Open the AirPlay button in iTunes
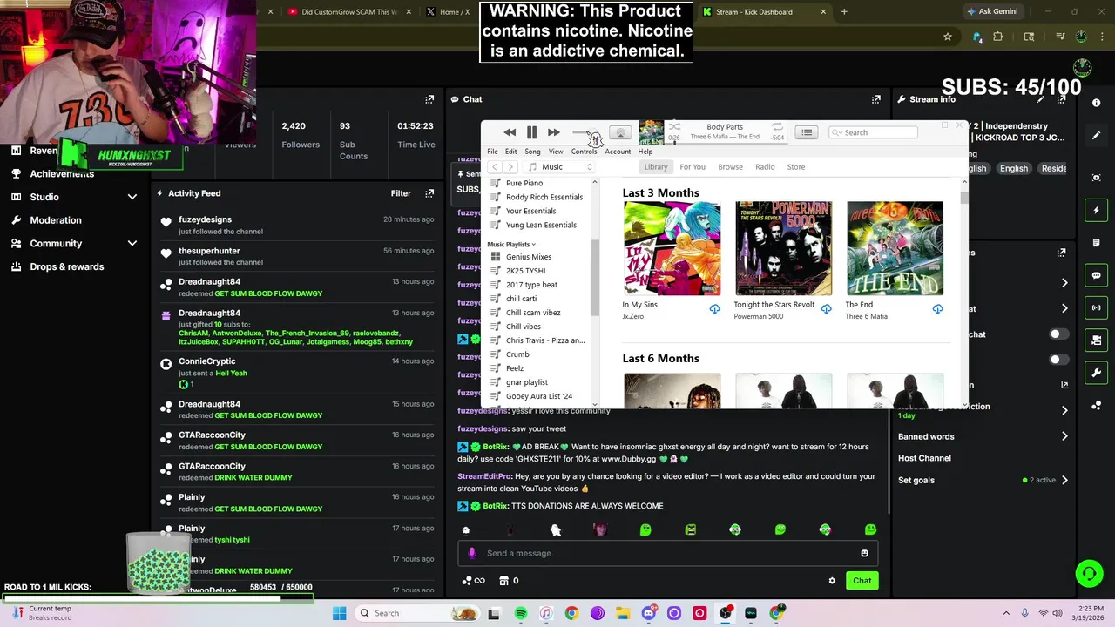 coord(620,132)
